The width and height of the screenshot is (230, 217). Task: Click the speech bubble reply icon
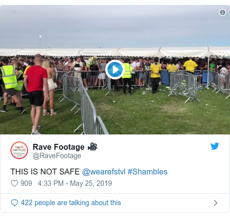(x=14, y=203)
